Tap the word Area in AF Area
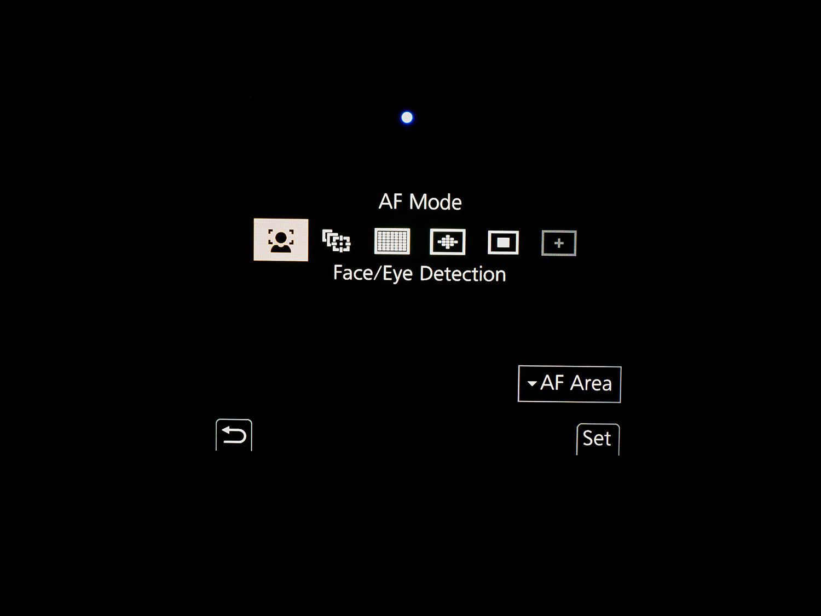The width and height of the screenshot is (821, 616). tap(591, 383)
